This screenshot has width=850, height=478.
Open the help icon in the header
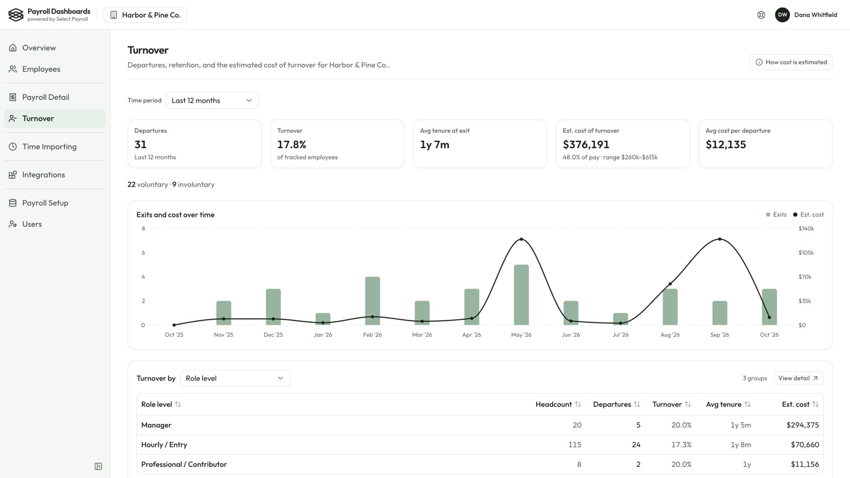coord(761,15)
